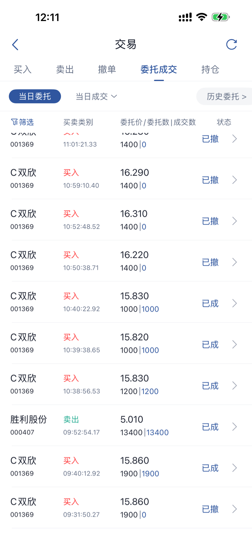This screenshot has height=548, width=252.
Task: Tap the back arrow icon
Action: click(15, 44)
